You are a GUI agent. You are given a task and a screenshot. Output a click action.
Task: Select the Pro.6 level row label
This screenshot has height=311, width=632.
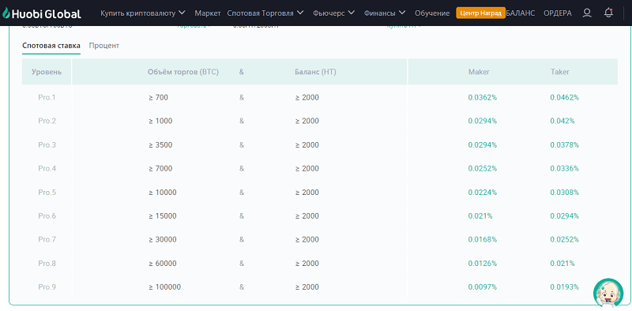click(x=47, y=216)
